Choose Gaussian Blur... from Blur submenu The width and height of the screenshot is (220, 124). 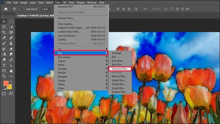(x=120, y=69)
